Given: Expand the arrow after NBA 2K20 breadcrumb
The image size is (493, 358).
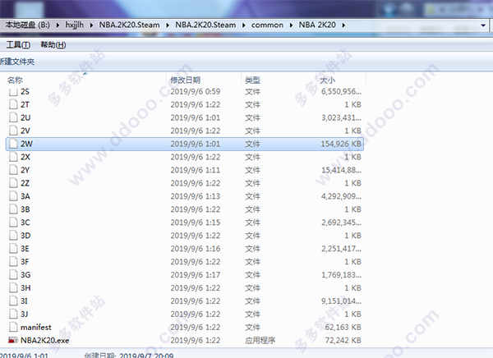Looking at the screenshot, I should (352, 23).
